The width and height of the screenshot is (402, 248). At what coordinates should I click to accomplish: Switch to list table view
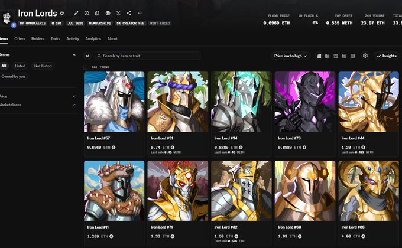point(344,56)
